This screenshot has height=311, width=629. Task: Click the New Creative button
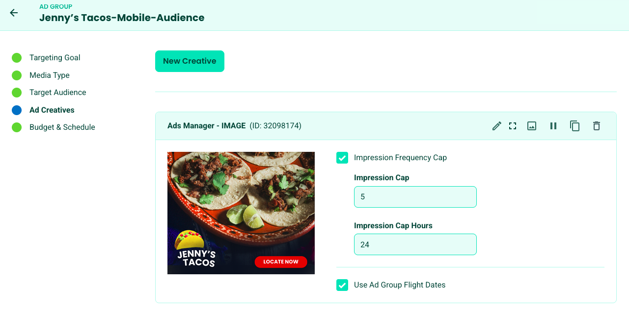pyautogui.click(x=190, y=61)
